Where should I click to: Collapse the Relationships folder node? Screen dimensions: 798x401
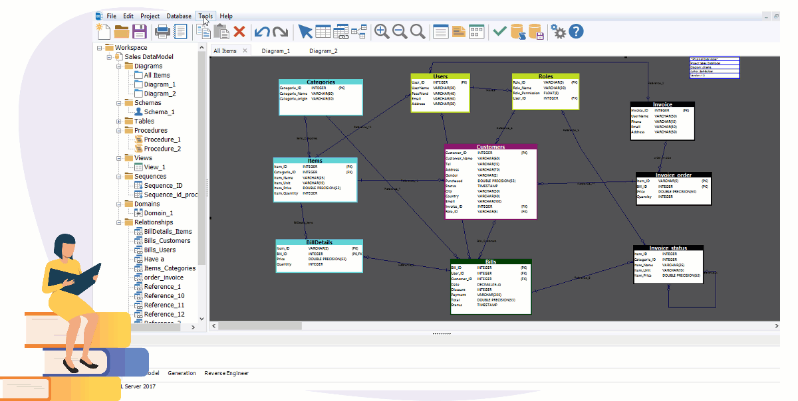[119, 222]
